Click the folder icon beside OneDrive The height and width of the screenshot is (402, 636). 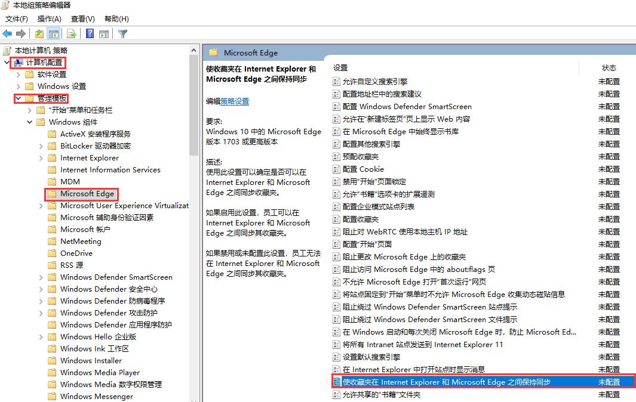click(52, 253)
